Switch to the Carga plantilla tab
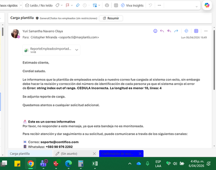The image size is (216, 170). [x=30, y=154]
